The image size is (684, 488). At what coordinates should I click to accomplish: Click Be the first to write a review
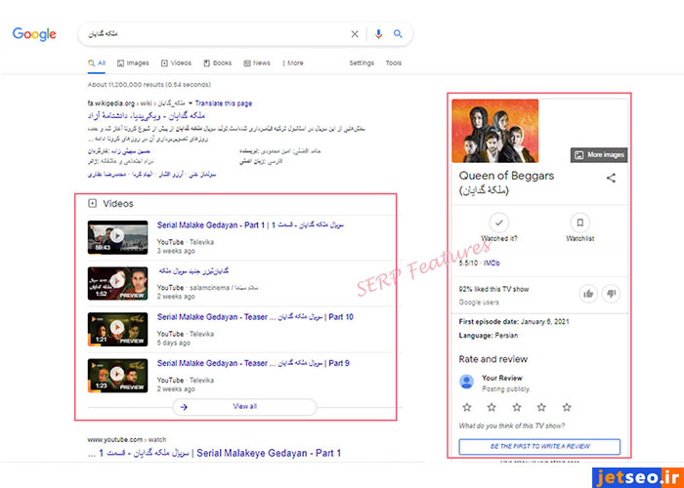[x=539, y=447]
